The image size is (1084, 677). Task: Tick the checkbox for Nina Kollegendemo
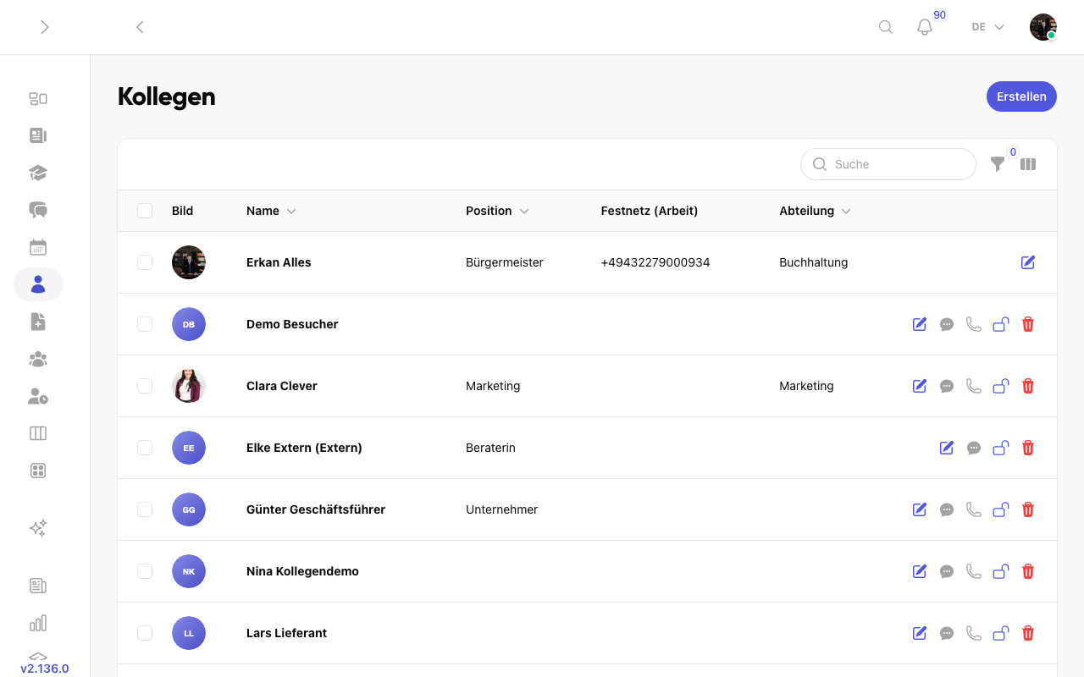145,571
